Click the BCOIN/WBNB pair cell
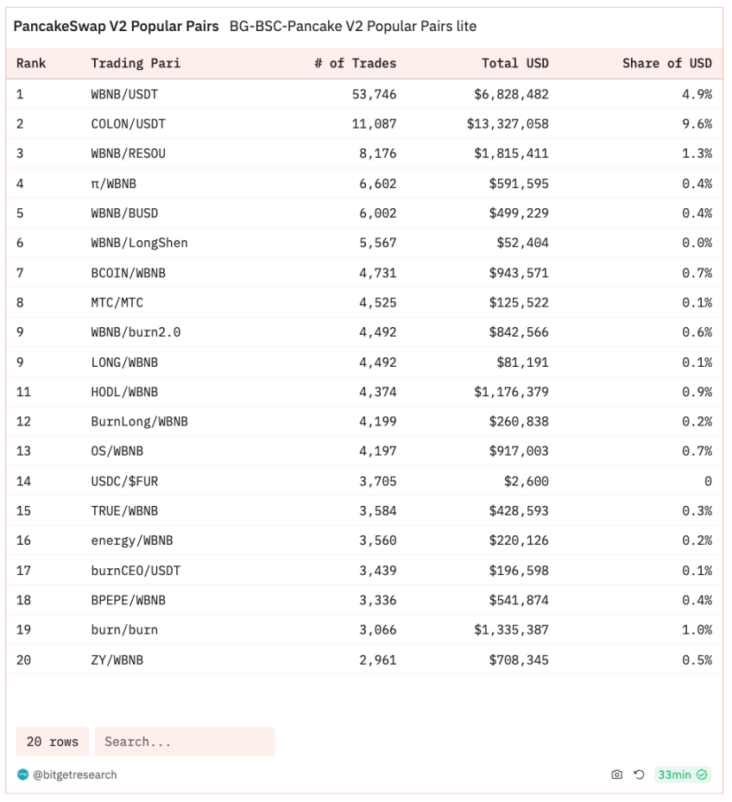The height and width of the screenshot is (802, 732). pos(129,273)
